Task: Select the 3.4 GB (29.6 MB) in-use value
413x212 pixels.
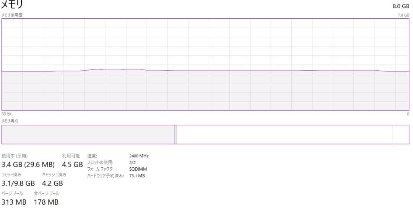Action: pos(28,165)
